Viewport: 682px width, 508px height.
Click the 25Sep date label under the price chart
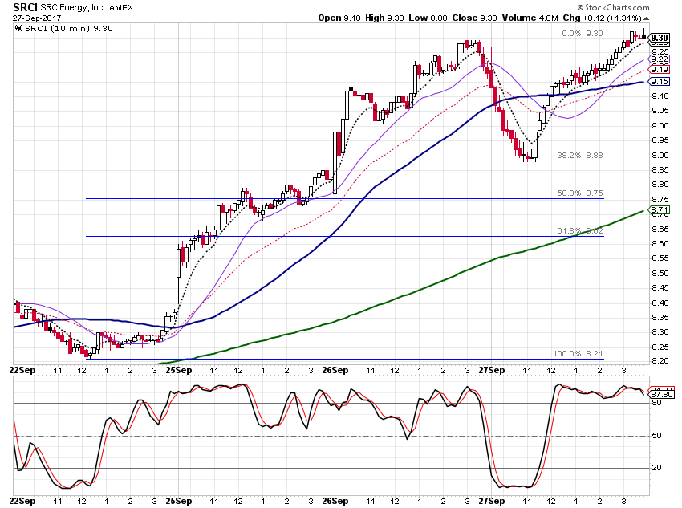pos(179,371)
